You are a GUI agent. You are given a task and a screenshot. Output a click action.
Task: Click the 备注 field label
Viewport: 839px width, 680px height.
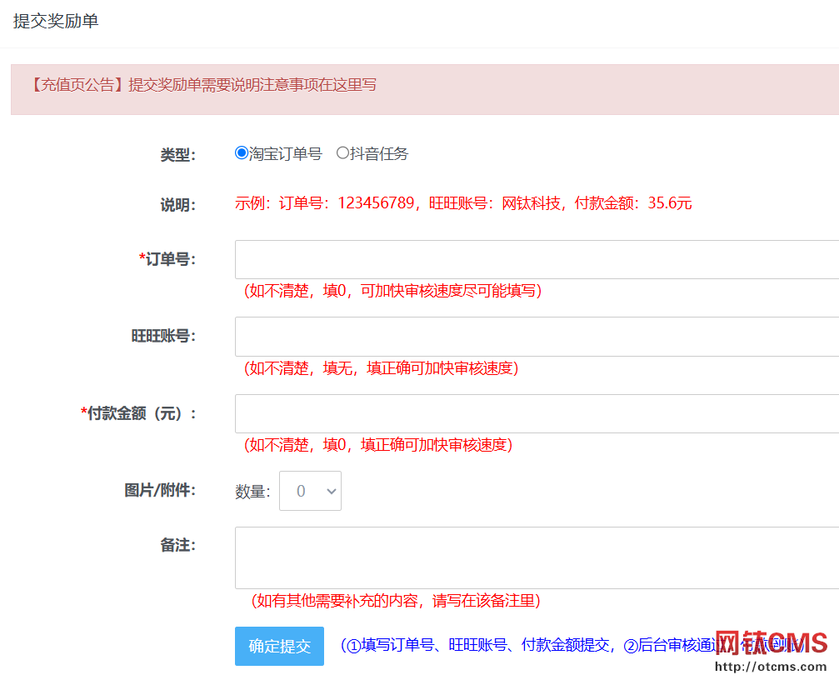click(177, 545)
